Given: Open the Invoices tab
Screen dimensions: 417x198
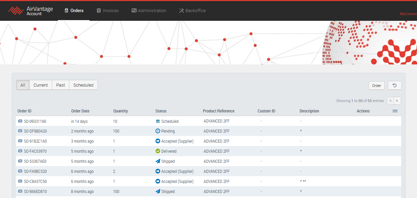Looking at the screenshot, I should coord(108,11).
